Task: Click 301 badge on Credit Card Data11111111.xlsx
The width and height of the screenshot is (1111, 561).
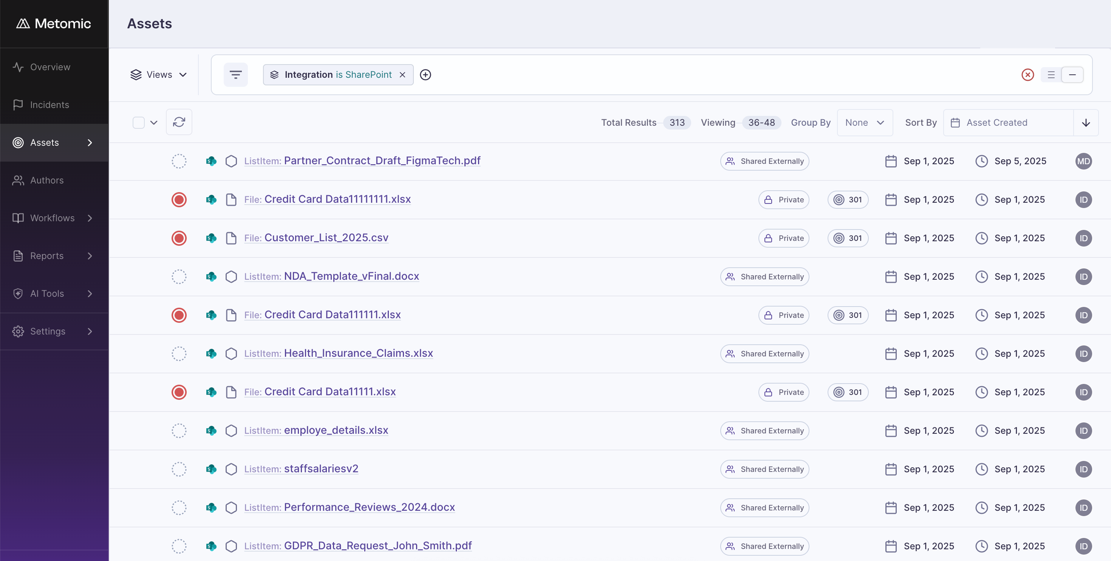Action: pyautogui.click(x=848, y=199)
